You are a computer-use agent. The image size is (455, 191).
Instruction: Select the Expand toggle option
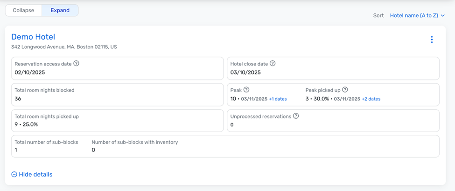coord(60,10)
